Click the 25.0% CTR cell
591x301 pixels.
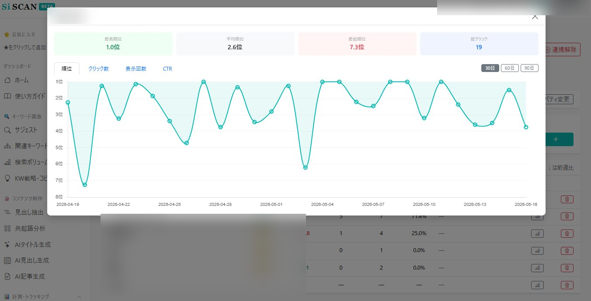click(419, 233)
